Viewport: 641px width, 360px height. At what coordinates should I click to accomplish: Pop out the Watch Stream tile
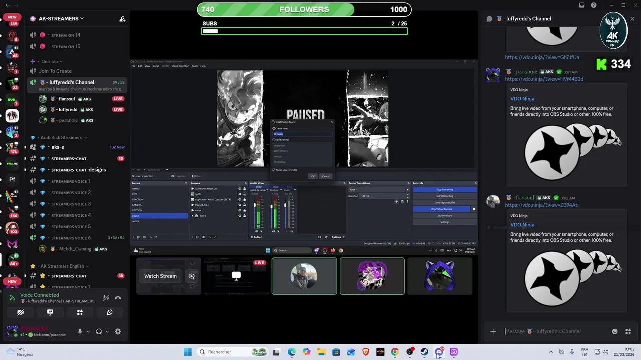click(x=192, y=276)
